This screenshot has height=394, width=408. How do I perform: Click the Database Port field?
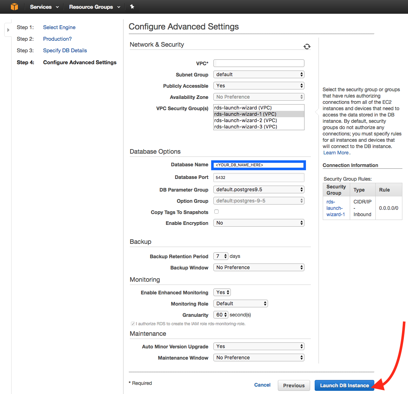(x=259, y=178)
